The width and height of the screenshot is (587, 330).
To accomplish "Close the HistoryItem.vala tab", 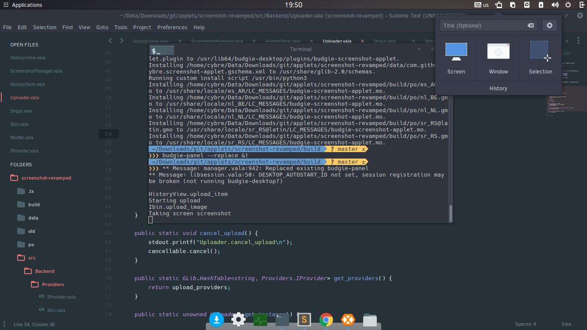I will (312, 41).
